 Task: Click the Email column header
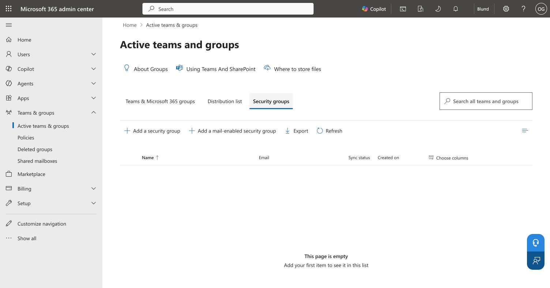(x=264, y=158)
